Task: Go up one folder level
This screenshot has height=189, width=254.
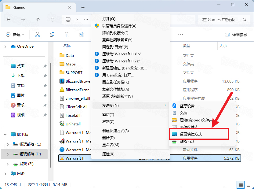Action: [x=38, y=20]
